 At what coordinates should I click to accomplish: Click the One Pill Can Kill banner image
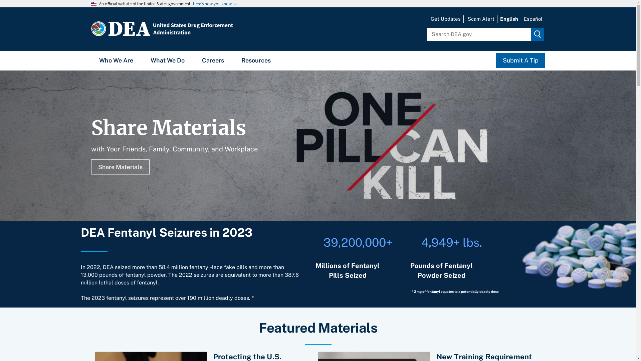coord(392,146)
